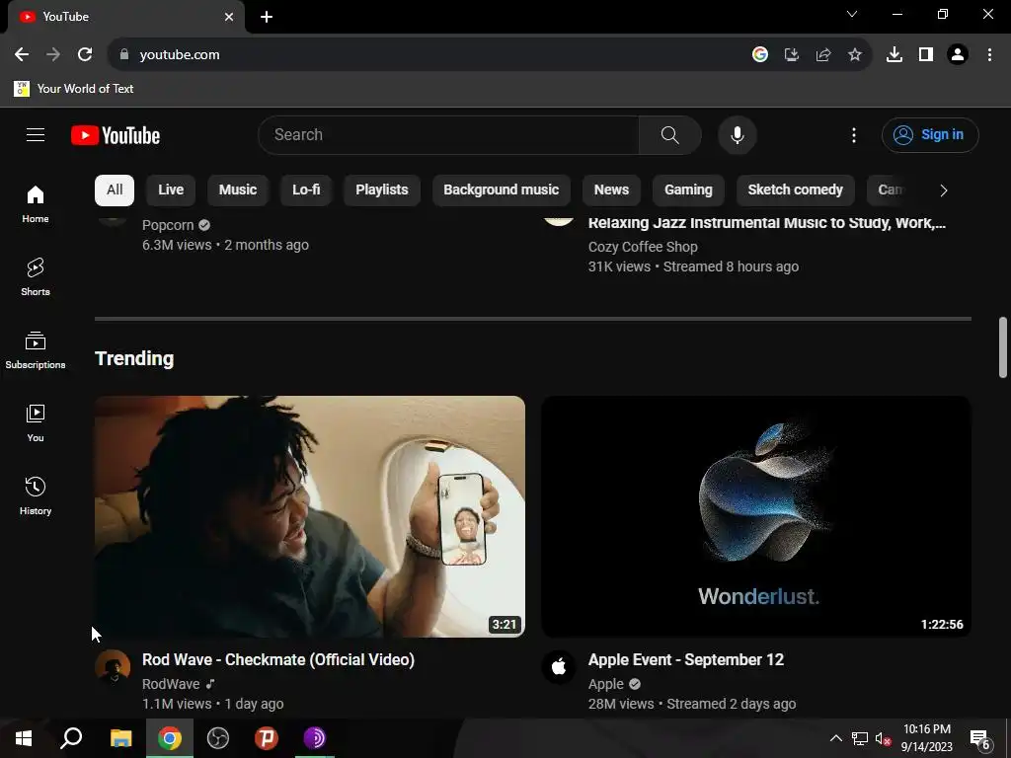Open YouTube settings three-dot menu
This screenshot has height=758, width=1011.
pyautogui.click(x=854, y=134)
